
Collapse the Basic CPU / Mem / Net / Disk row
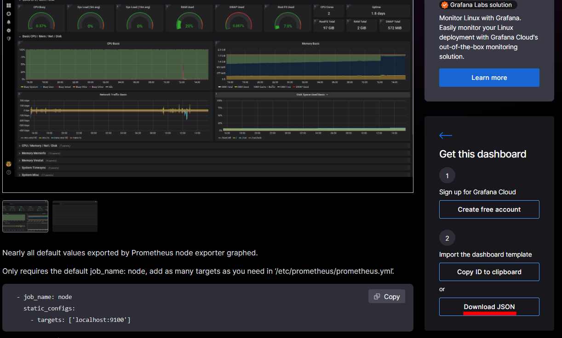pos(41,36)
